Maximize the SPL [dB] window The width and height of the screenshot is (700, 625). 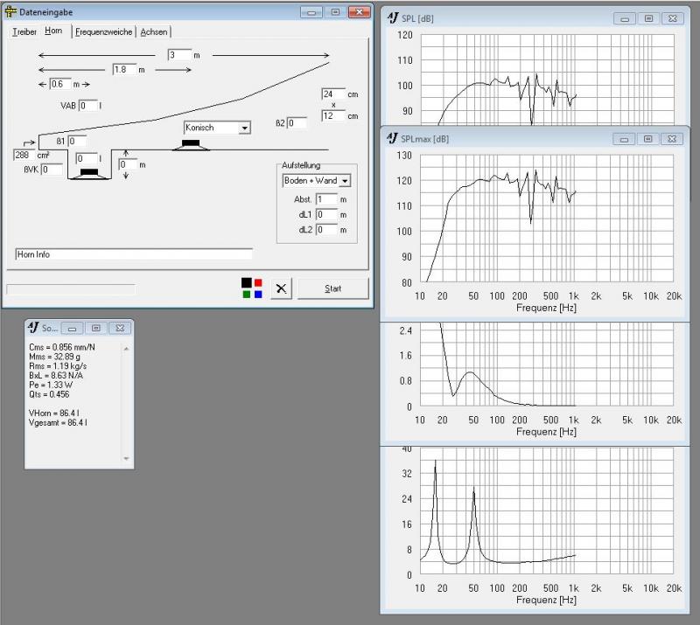coord(648,18)
